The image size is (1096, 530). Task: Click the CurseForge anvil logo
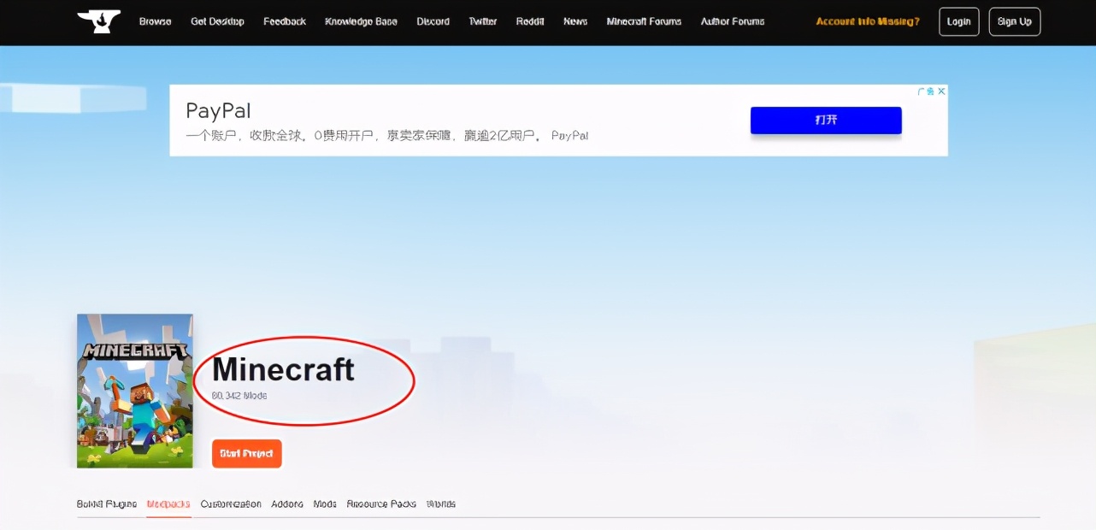click(98, 21)
